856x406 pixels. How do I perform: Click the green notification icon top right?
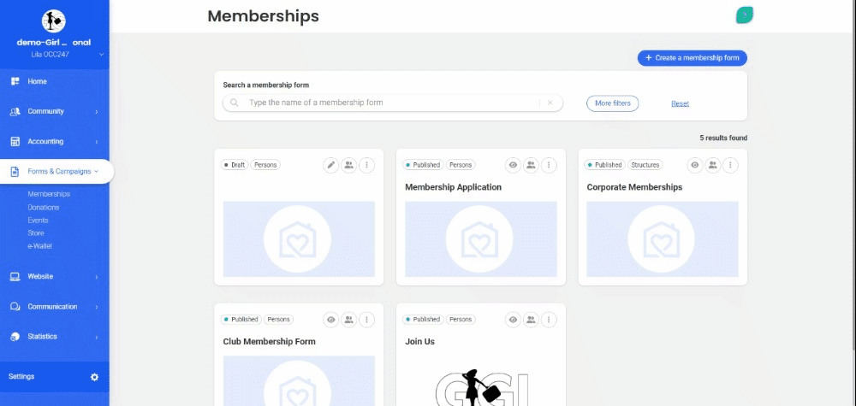coord(745,15)
